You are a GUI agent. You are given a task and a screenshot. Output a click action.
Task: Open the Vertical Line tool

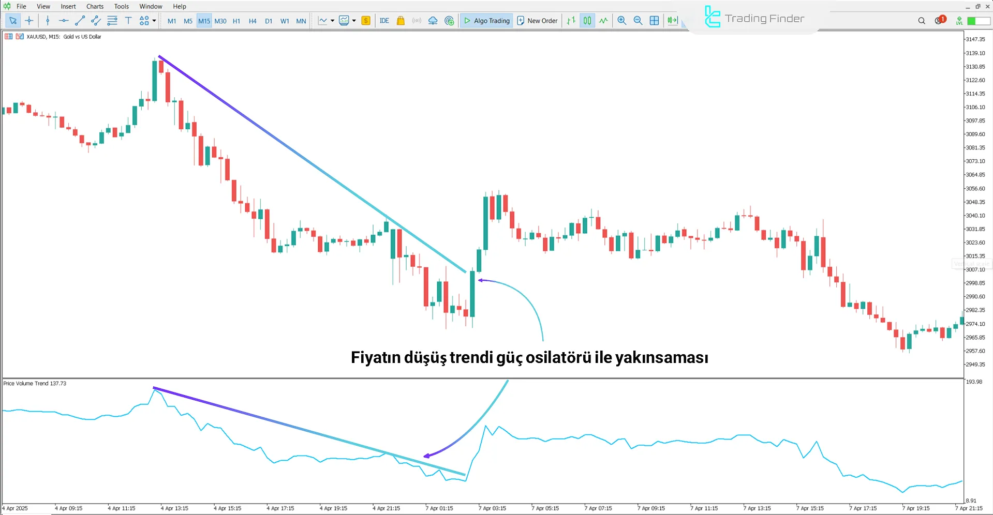tap(48, 21)
